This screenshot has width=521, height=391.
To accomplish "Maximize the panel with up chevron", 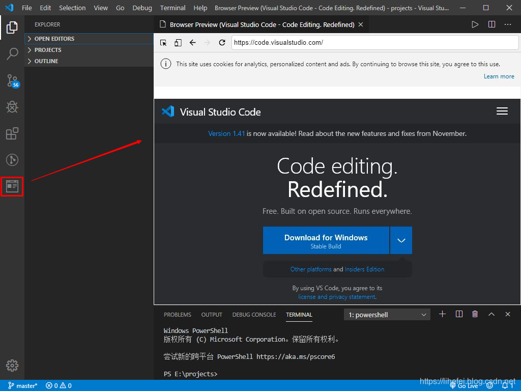I will [x=491, y=314].
